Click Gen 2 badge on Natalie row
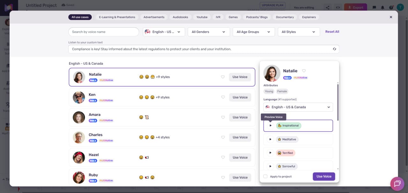This screenshot has height=193, width=408. pyautogui.click(x=93, y=80)
